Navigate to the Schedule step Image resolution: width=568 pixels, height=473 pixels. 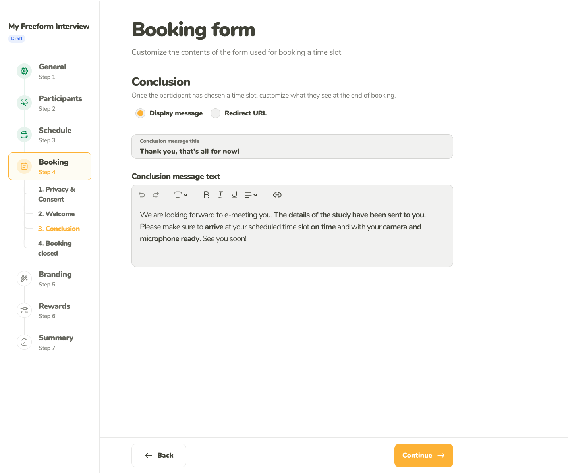tap(50, 135)
